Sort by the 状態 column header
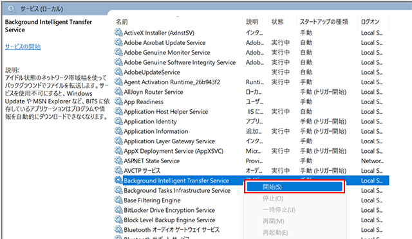Viewport: 412px width, 239px height. coord(277,21)
